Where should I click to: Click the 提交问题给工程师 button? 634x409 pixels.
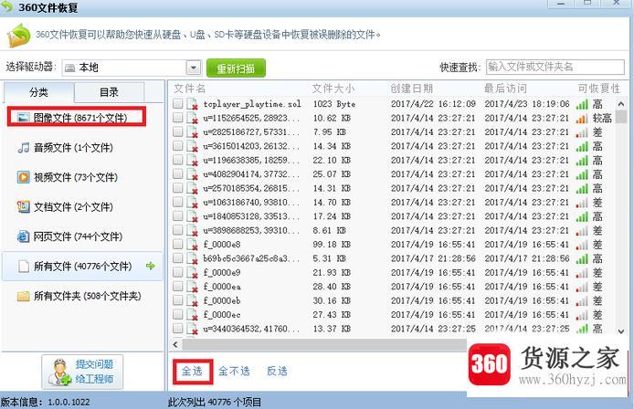[x=82, y=372]
